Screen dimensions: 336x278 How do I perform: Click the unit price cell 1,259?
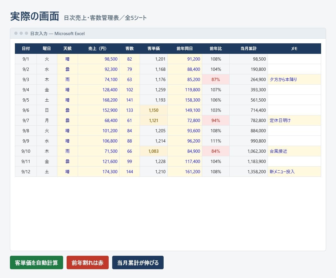pos(154,90)
